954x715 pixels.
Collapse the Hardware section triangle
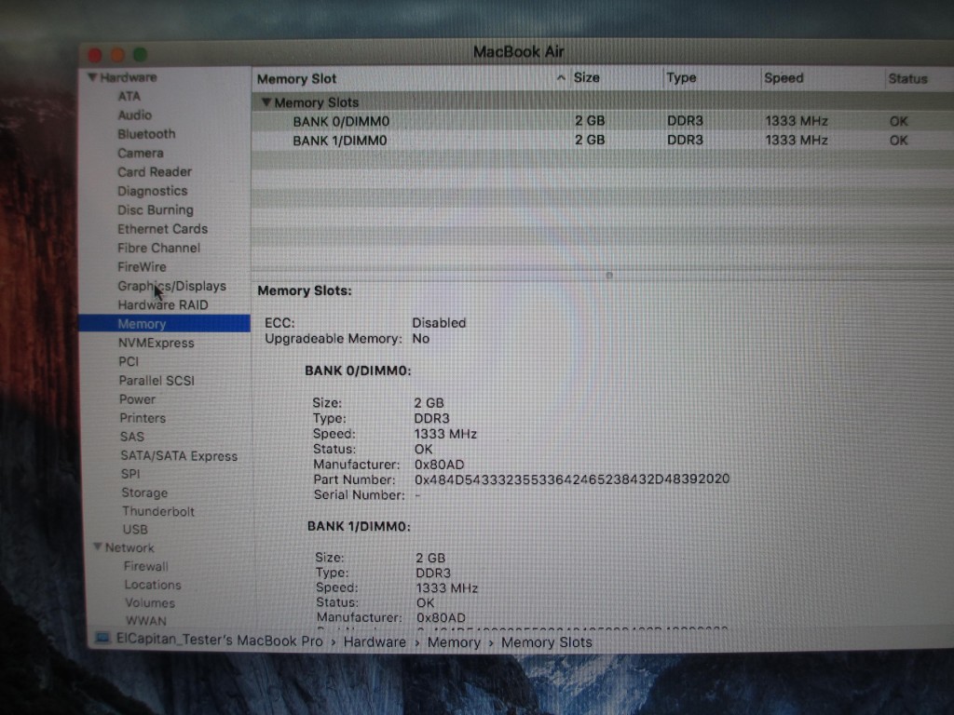point(92,77)
